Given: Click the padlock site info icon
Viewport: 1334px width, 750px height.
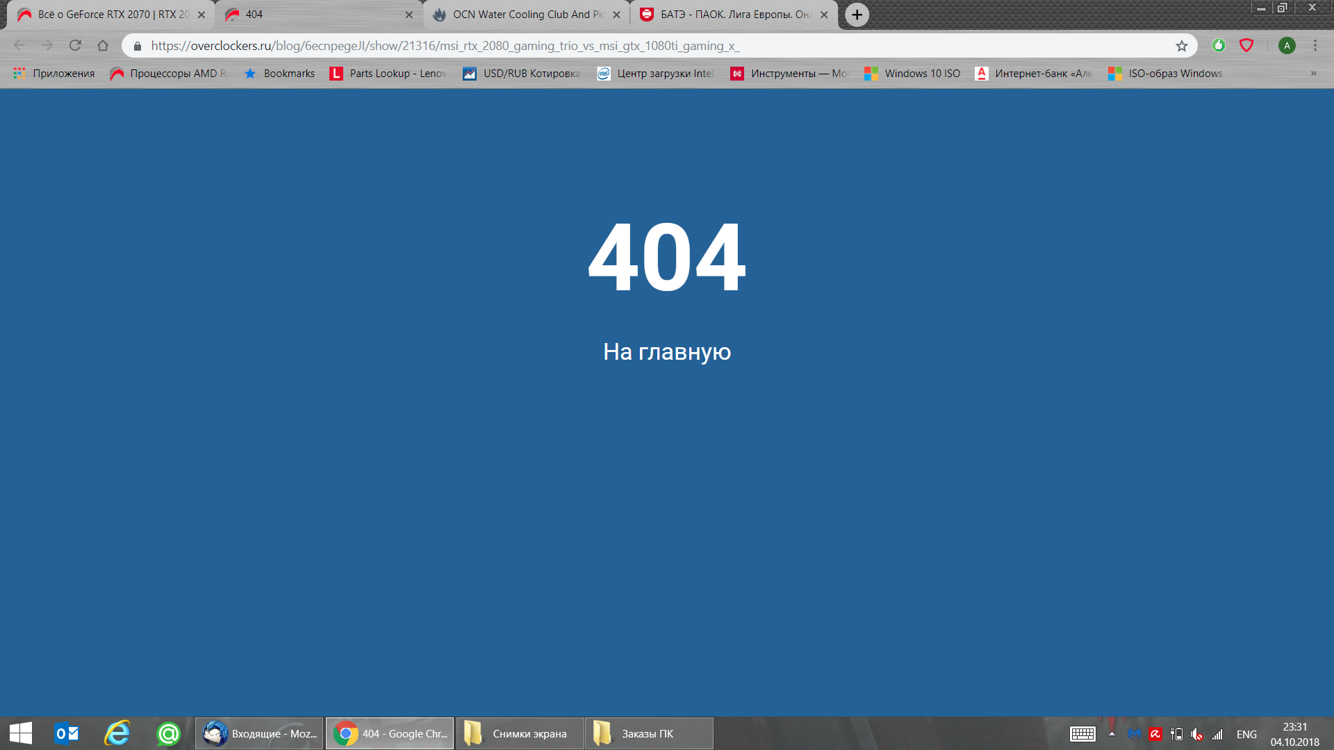Looking at the screenshot, I should [138, 46].
